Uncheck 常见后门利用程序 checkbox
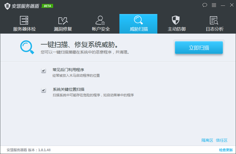The image size is (236, 154). click(43, 70)
